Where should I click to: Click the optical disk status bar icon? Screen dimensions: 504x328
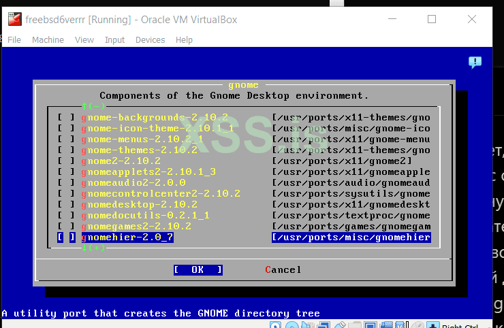pos(292,325)
